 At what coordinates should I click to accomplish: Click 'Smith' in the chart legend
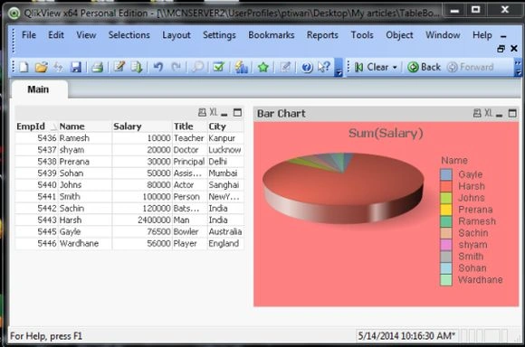click(471, 257)
